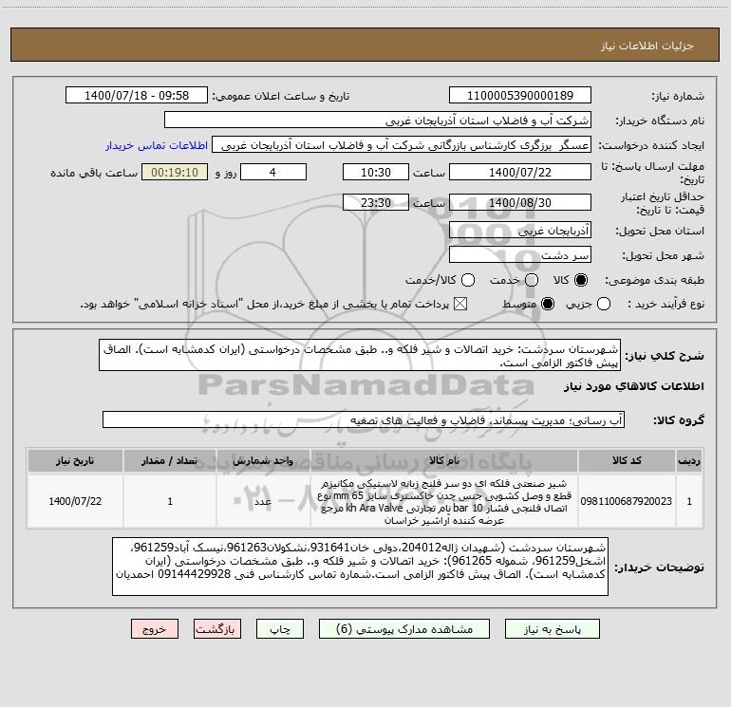Click the announcement date field 1400/07/18 - 09:58
731x707 pixels.
(137, 96)
